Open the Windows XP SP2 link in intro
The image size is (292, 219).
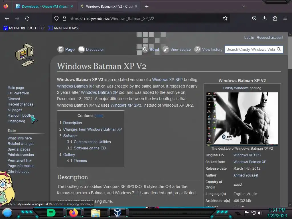coord(167,80)
